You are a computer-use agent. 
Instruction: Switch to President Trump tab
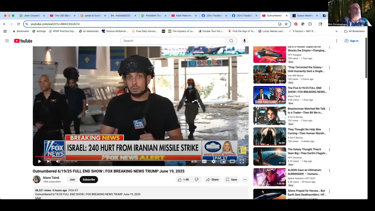(154, 16)
